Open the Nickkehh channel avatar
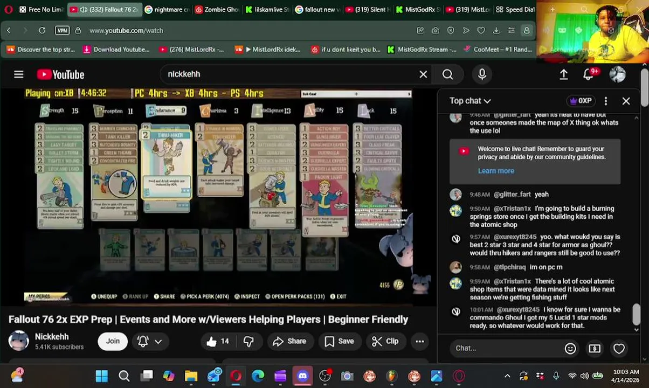The image size is (649, 388). (x=18, y=341)
